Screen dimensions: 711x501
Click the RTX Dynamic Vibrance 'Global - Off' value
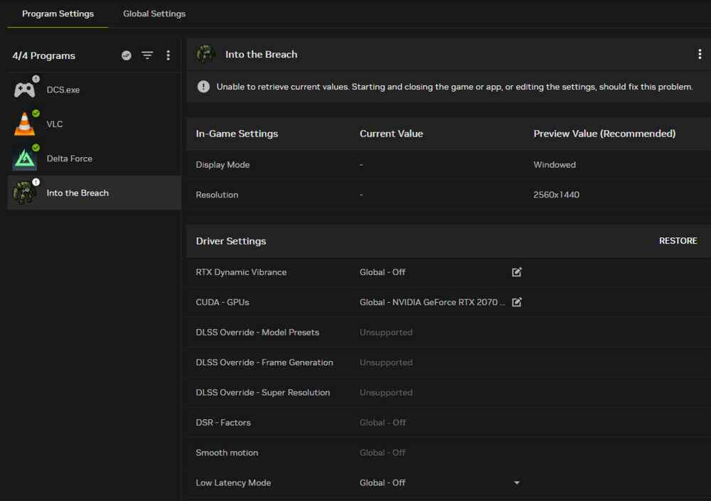(x=383, y=272)
